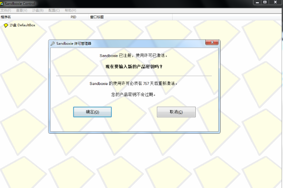The height and width of the screenshot is (188, 283).
Task: Click the 确定(O) button in the dialog
Action: 92,112
